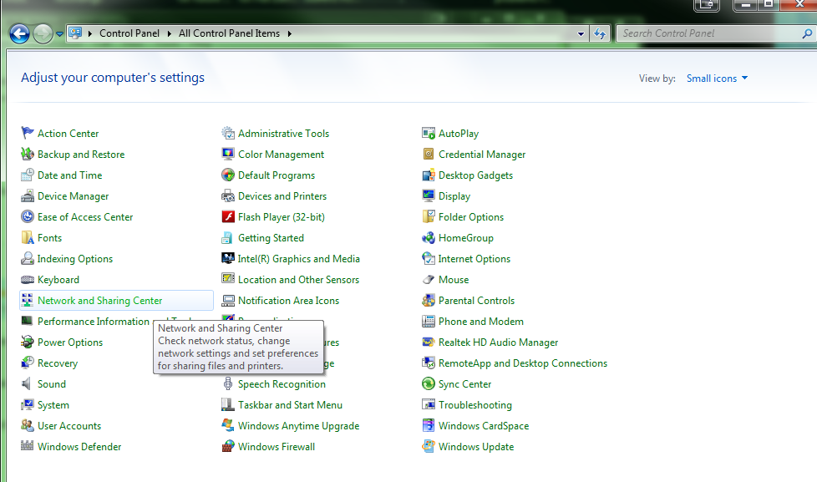Go back with the Back arrow button

(x=20, y=34)
